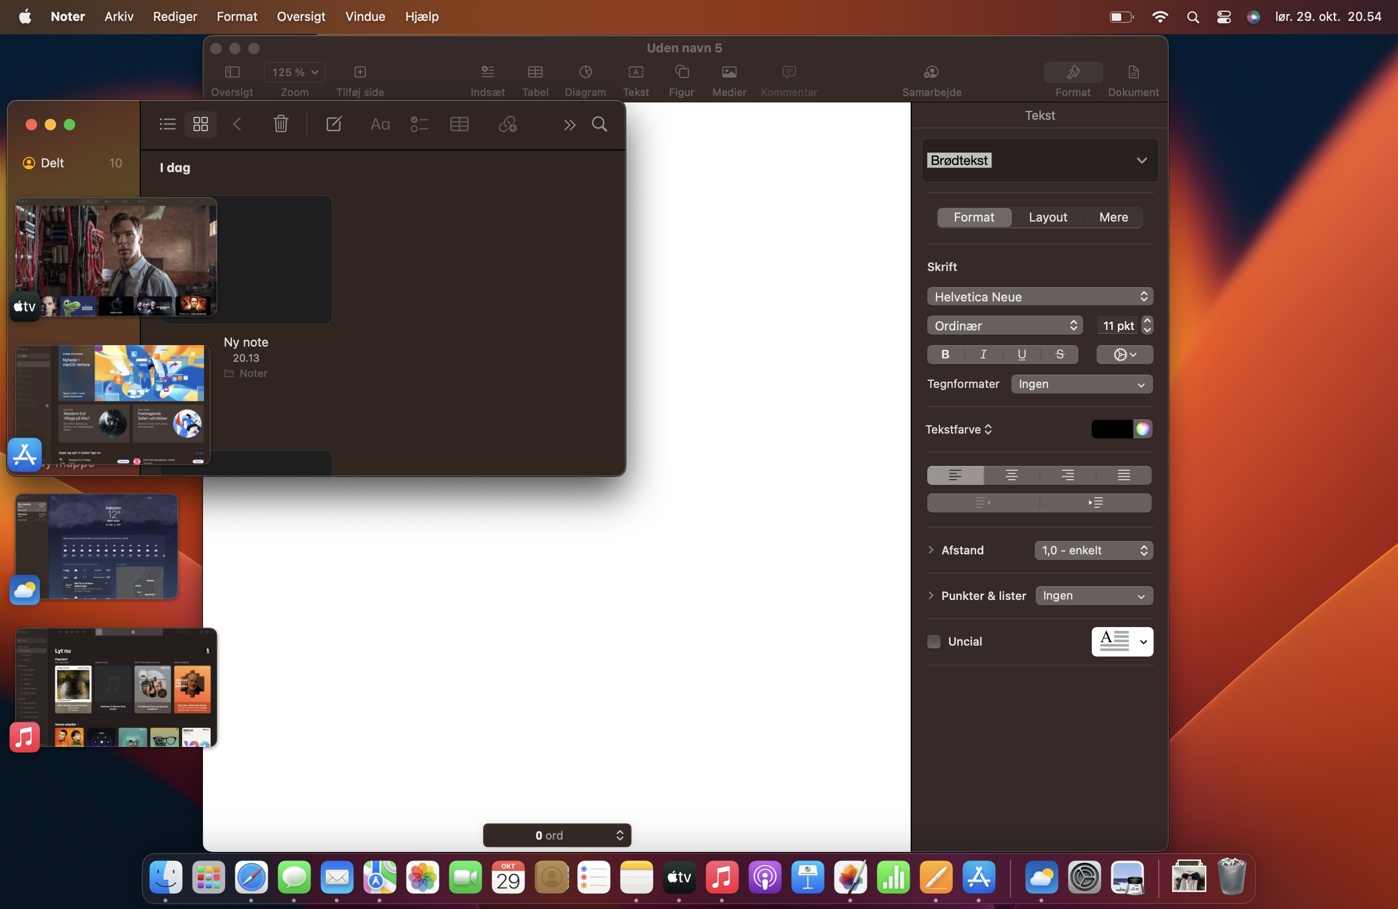The image size is (1398, 909).
Task: Click the compose new note icon
Action: (x=334, y=124)
